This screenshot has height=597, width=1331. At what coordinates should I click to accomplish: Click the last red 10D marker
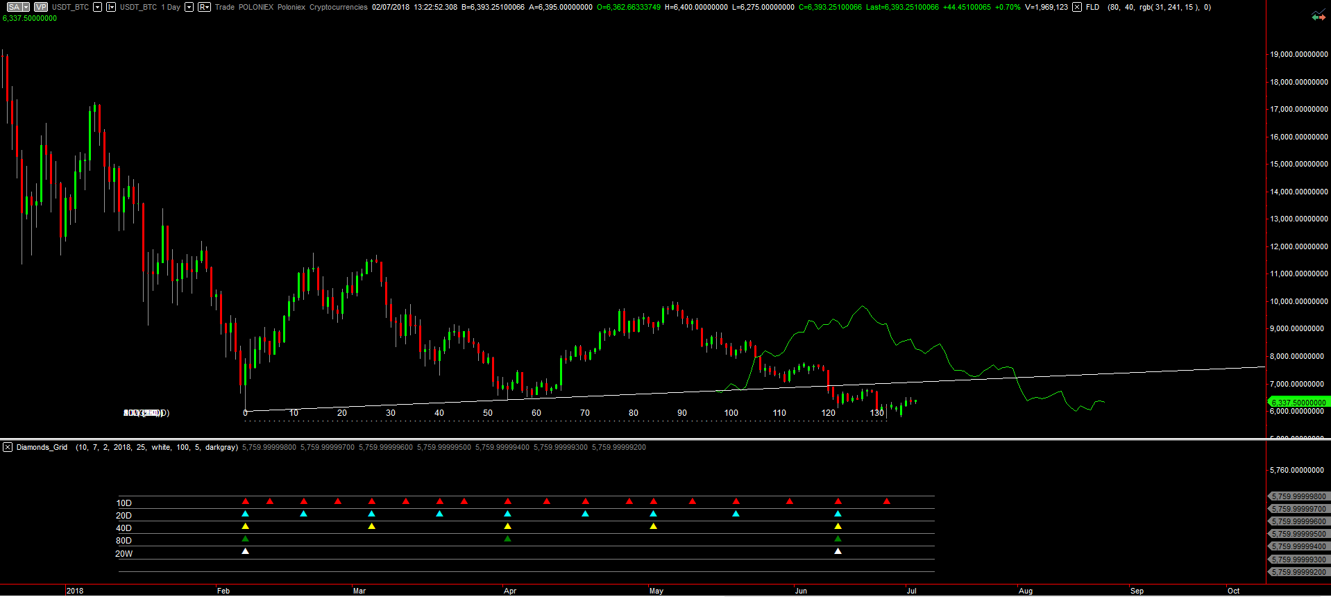pyautogui.click(x=886, y=501)
